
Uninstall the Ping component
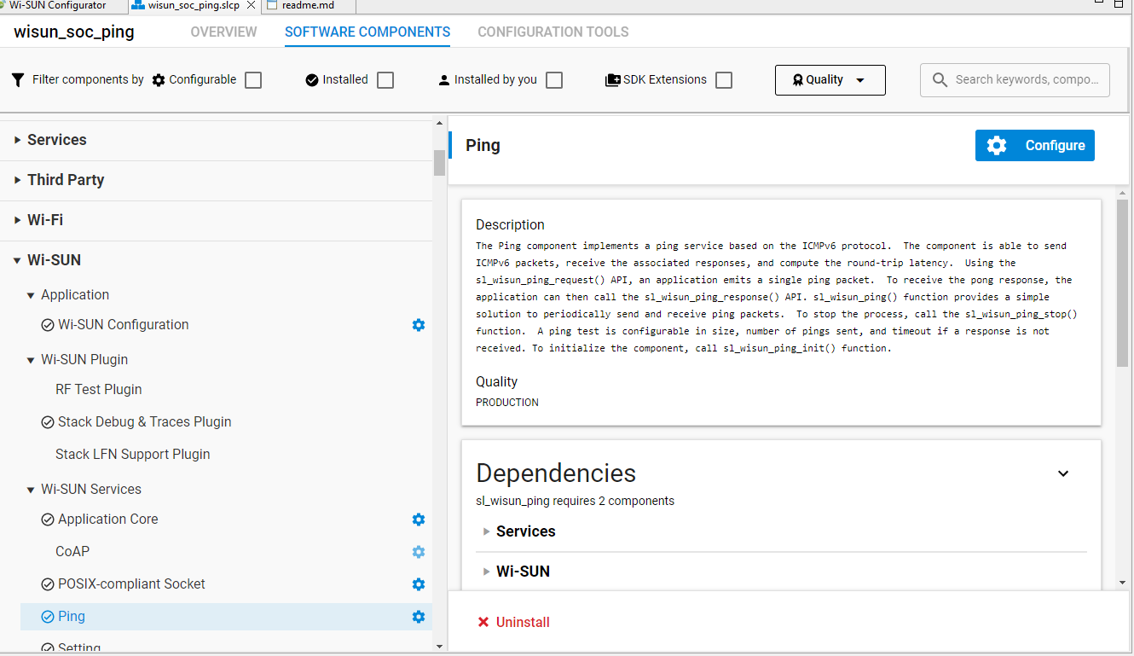coord(513,622)
